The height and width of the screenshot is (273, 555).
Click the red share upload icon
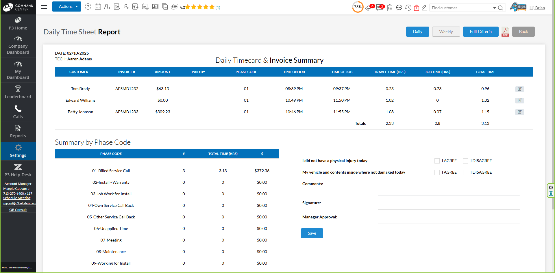tap(416, 8)
